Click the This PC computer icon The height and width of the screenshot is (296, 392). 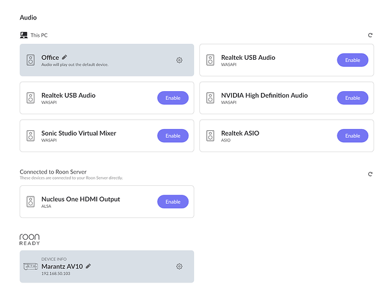24,36
